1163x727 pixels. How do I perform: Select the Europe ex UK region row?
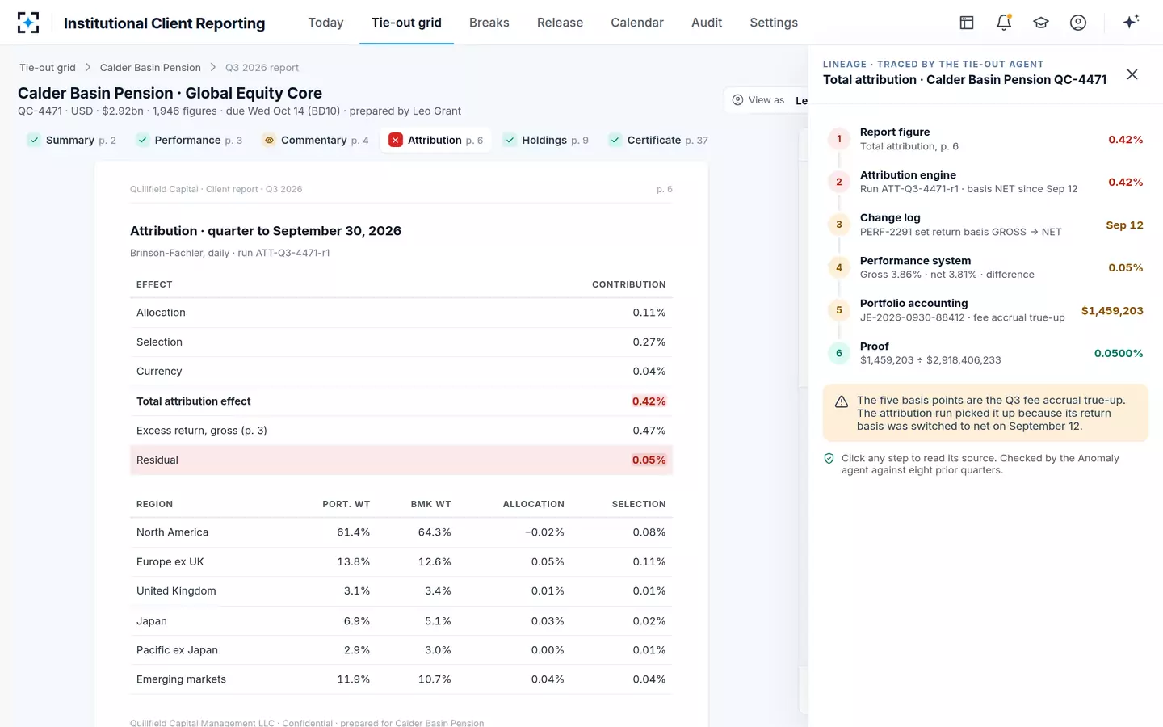tap(401, 562)
